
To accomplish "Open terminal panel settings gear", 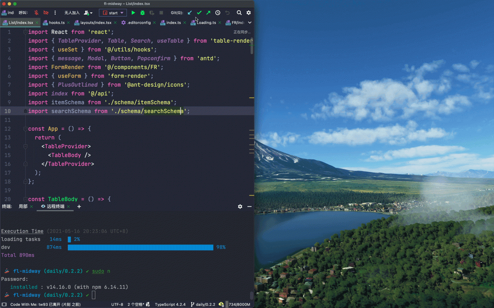I will click(x=240, y=207).
